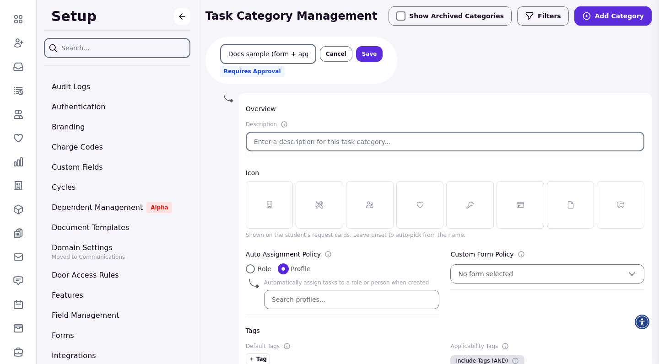Pick the people icon in the Icon picker
Image resolution: width=659 pixels, height=364 pixels.
370,205
